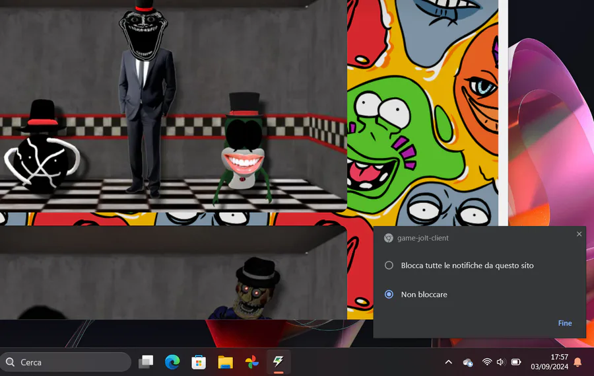Click the OneDrive cloud tray icon
This screenshot has width=594, height=376.
click(468, 362)
